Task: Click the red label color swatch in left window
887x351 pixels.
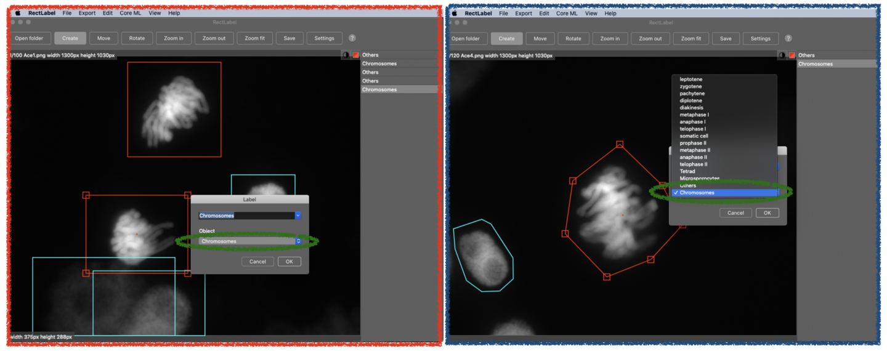Action: pos(355,55)
